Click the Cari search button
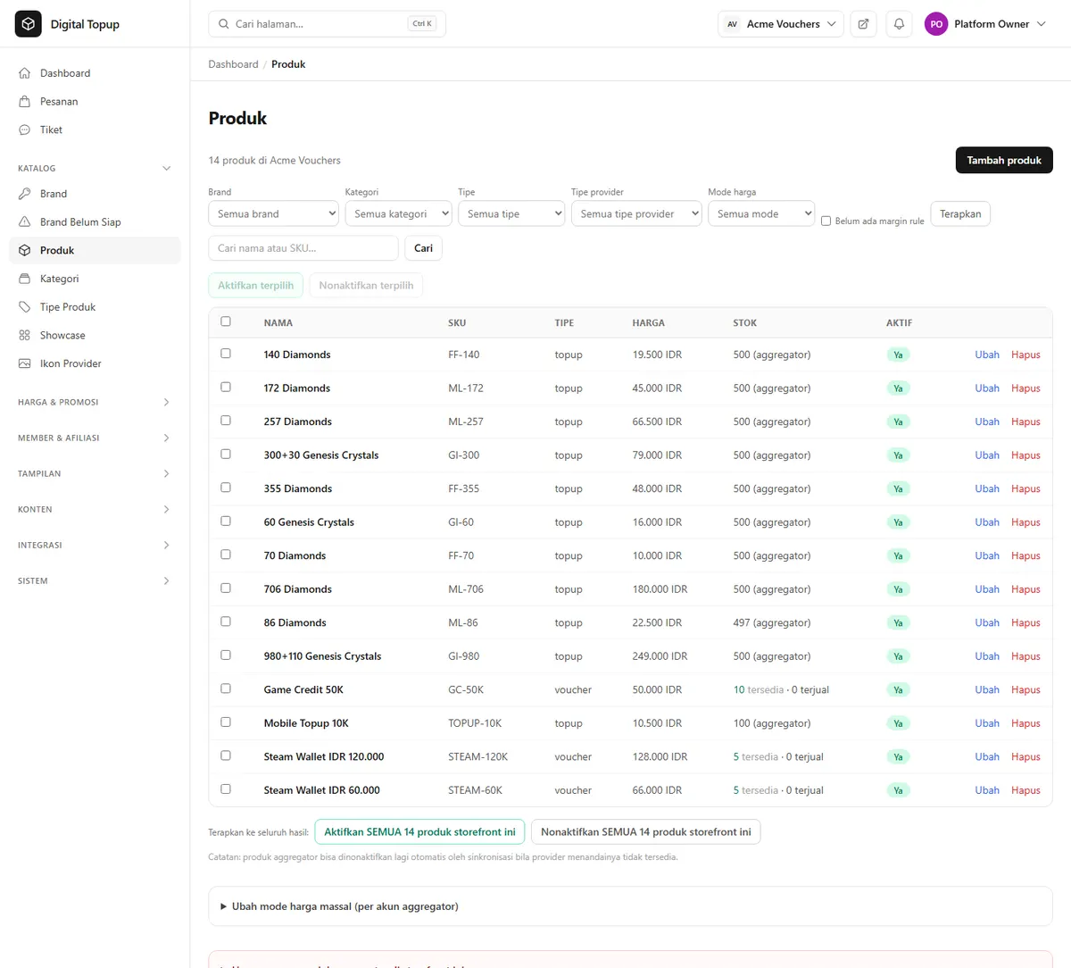 [x=423, y=248]
